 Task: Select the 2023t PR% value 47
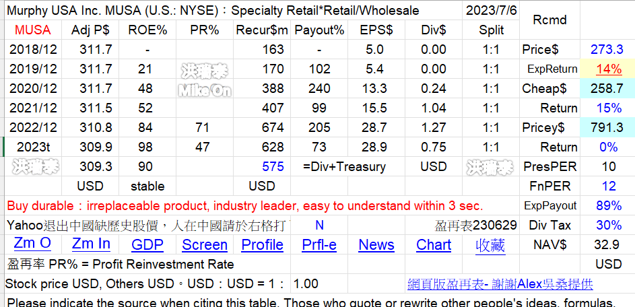[x=205, y=147]
